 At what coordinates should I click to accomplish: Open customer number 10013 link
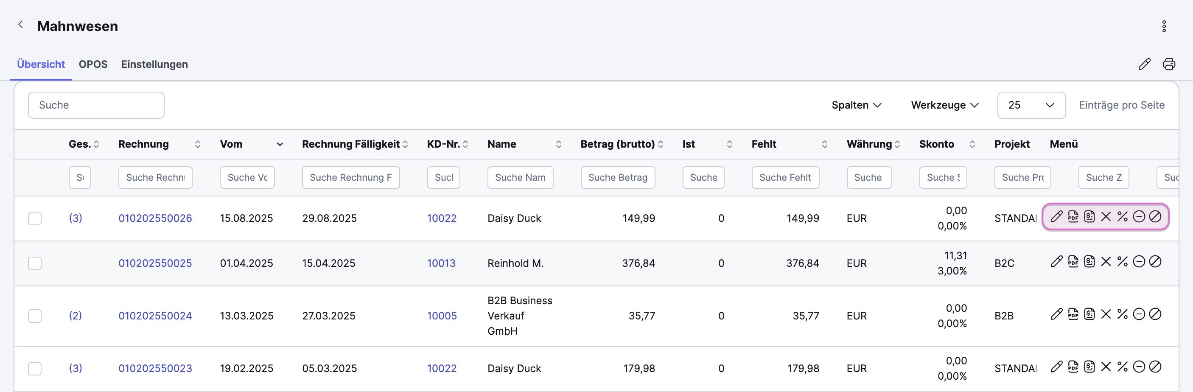(x=441, y=263)
